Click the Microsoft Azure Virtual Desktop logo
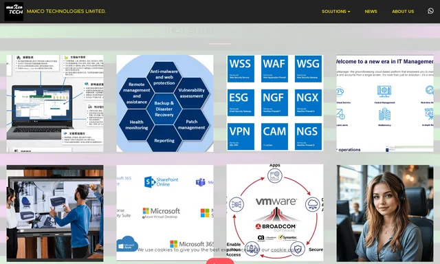440x264 pixels. 161,213
